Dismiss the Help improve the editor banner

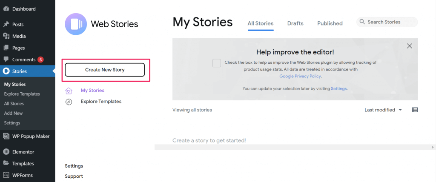[x=409, y=46]
